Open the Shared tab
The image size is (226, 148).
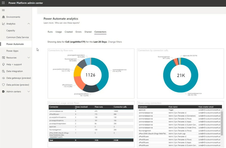pos(88,32)
